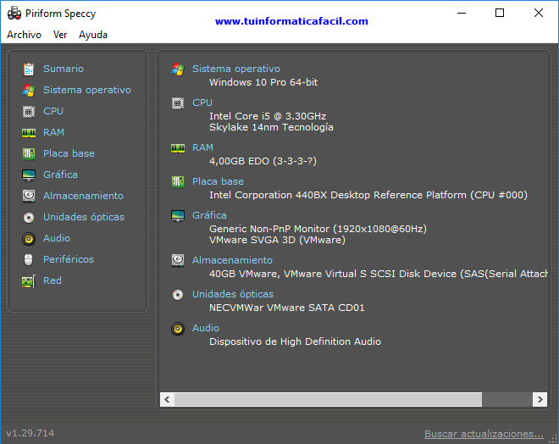The width and height of the screenshot is (559, 444).
Task: Open the Gráfica sidebar section
Action: (x=60, y=175)
